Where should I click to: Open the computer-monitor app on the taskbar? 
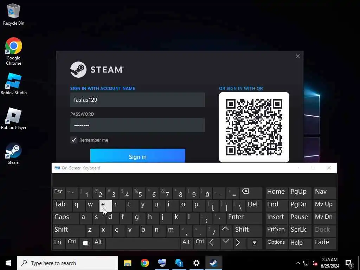click(162, 263)
